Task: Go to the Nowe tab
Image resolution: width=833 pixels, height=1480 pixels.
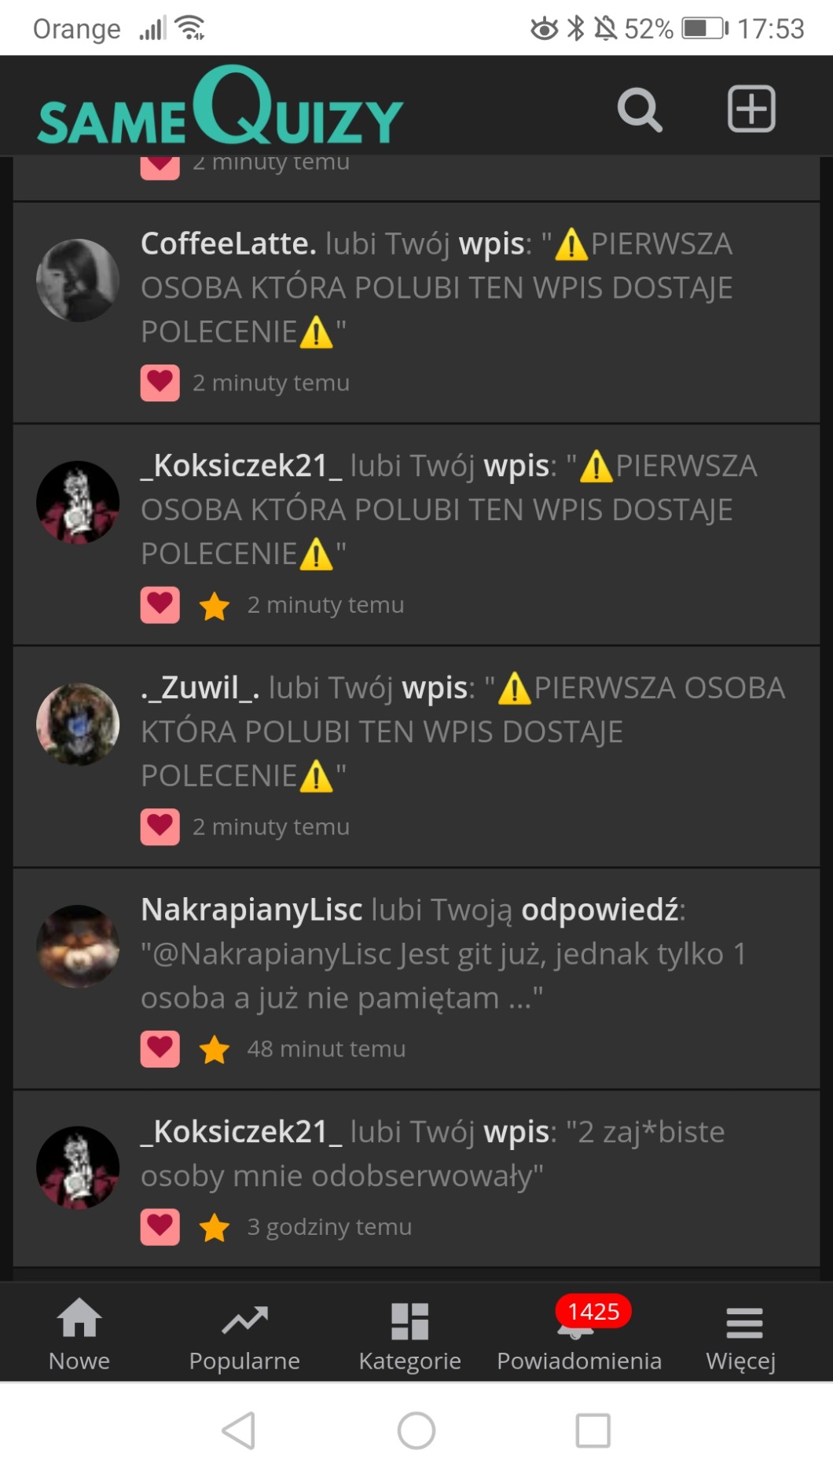Action: coord(79,1333)
